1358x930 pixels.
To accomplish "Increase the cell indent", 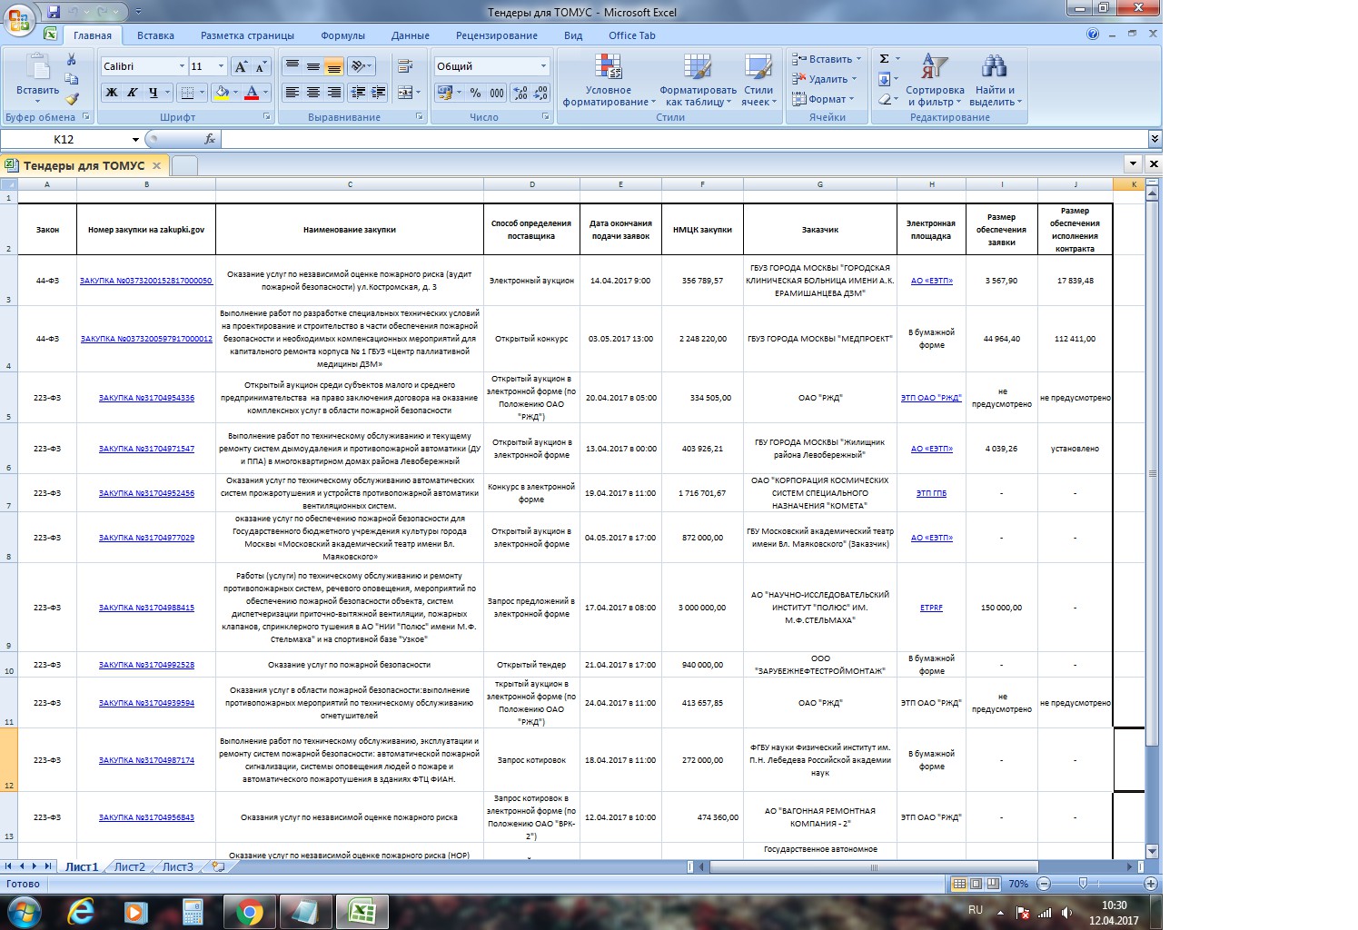I will pyautogui.click(x=379, y=93).
